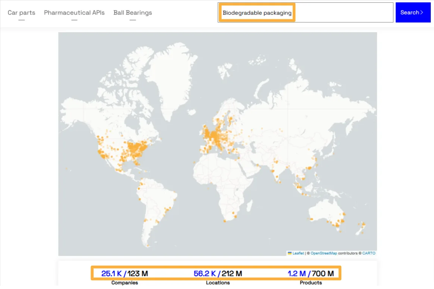Open the OpenStreetMap attribution link
434x289 pixels.
click(324, 253)
